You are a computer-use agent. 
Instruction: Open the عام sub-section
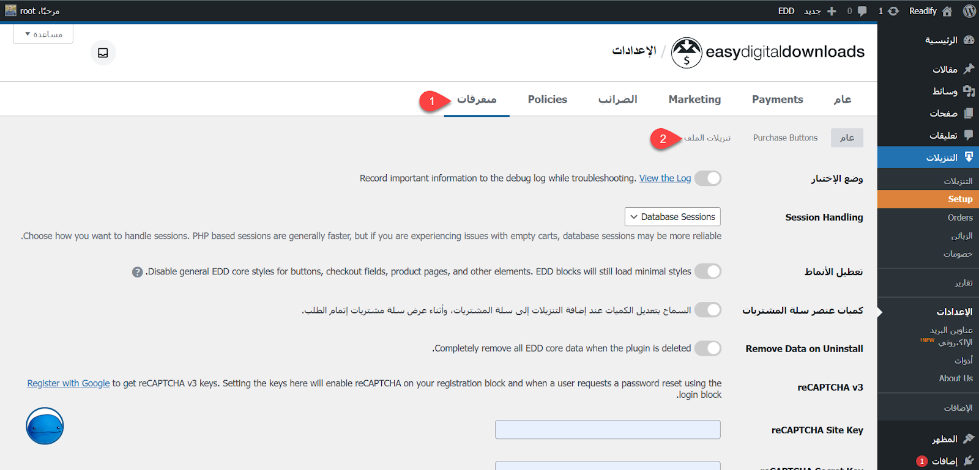tap(847, 138)
